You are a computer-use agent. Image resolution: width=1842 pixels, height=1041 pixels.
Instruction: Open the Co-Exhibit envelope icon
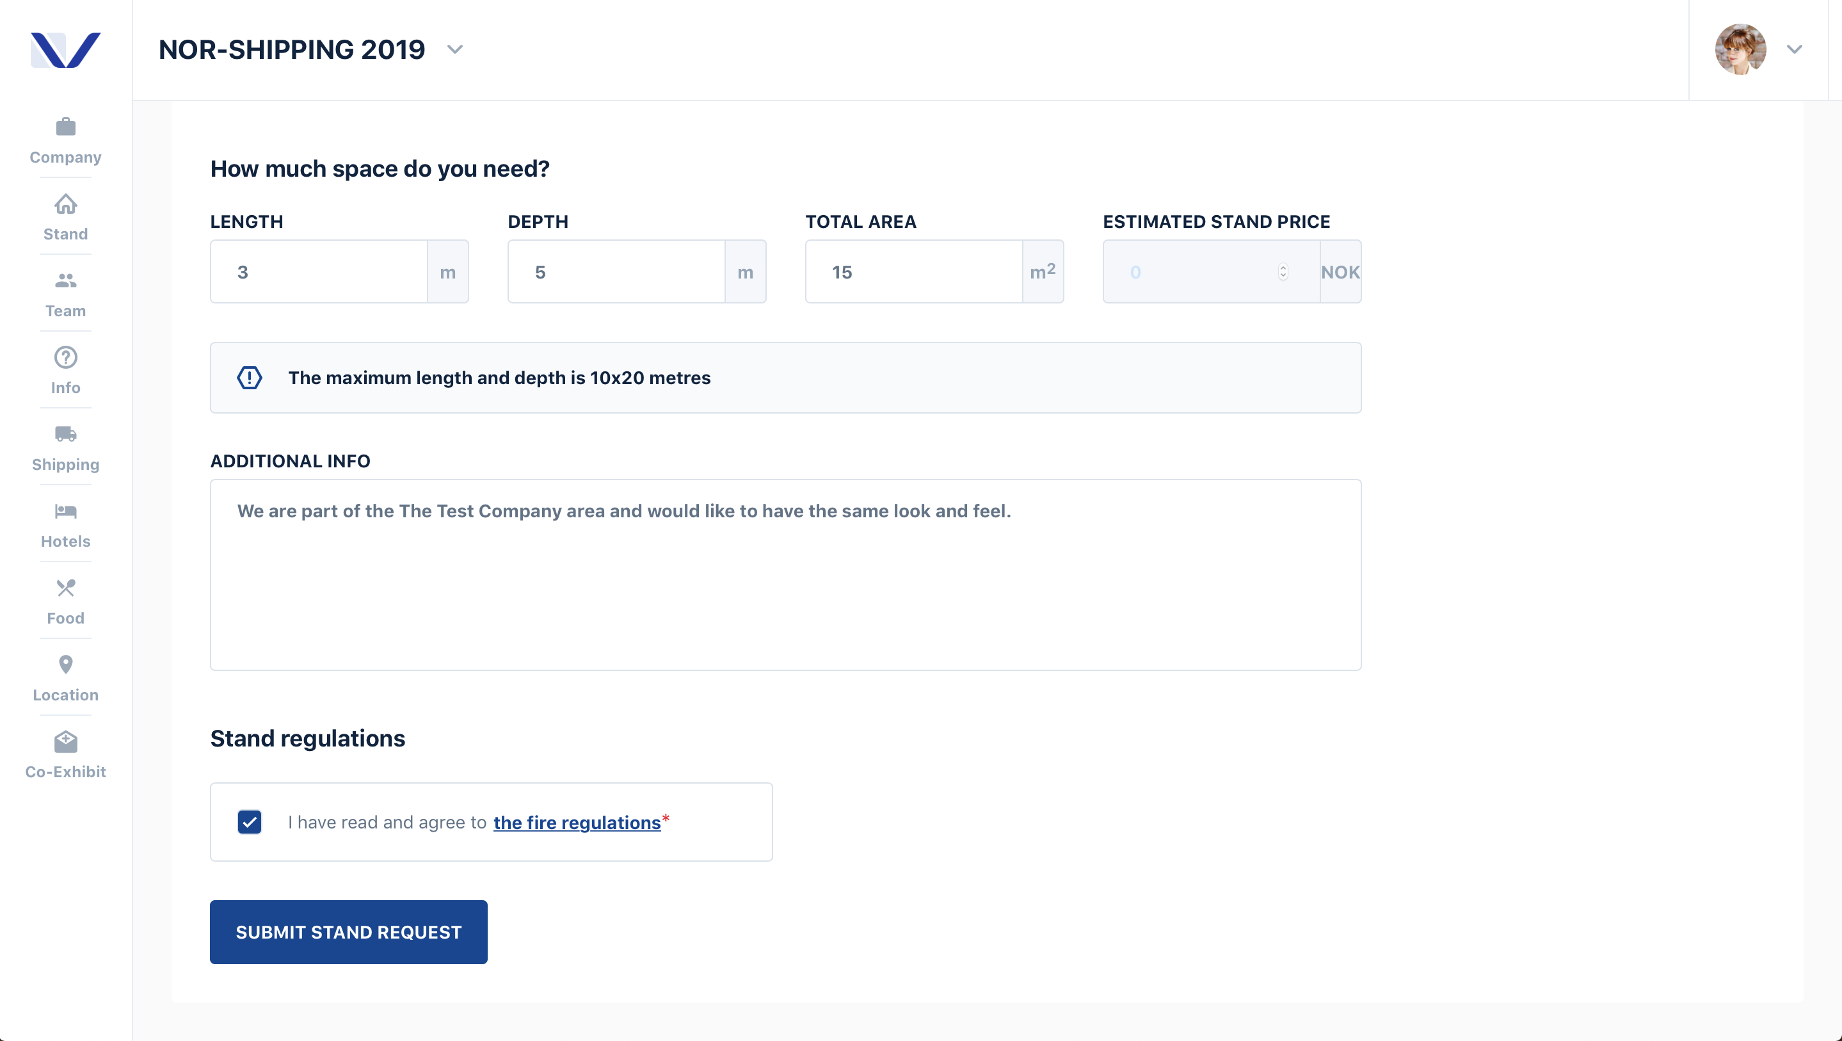66,741
